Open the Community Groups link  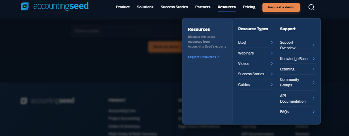point(297,82)
